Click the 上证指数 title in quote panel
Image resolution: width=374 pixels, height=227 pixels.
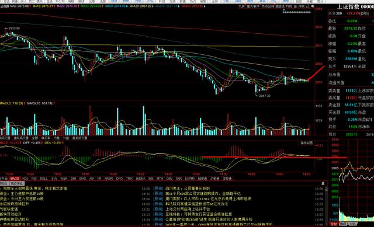point(348,6)
